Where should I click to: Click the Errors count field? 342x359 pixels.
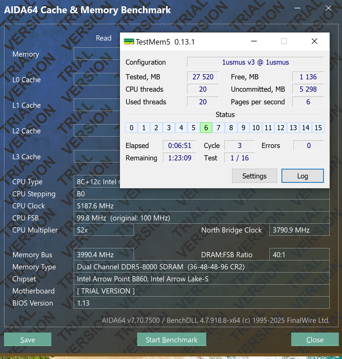309,145
